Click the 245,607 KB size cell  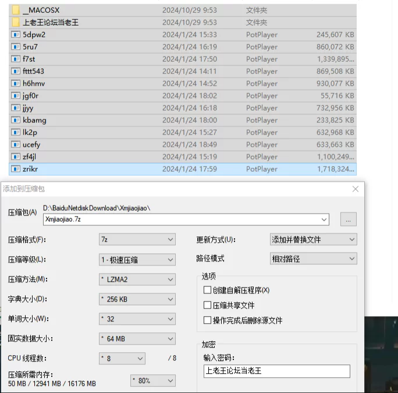[335, 34]
